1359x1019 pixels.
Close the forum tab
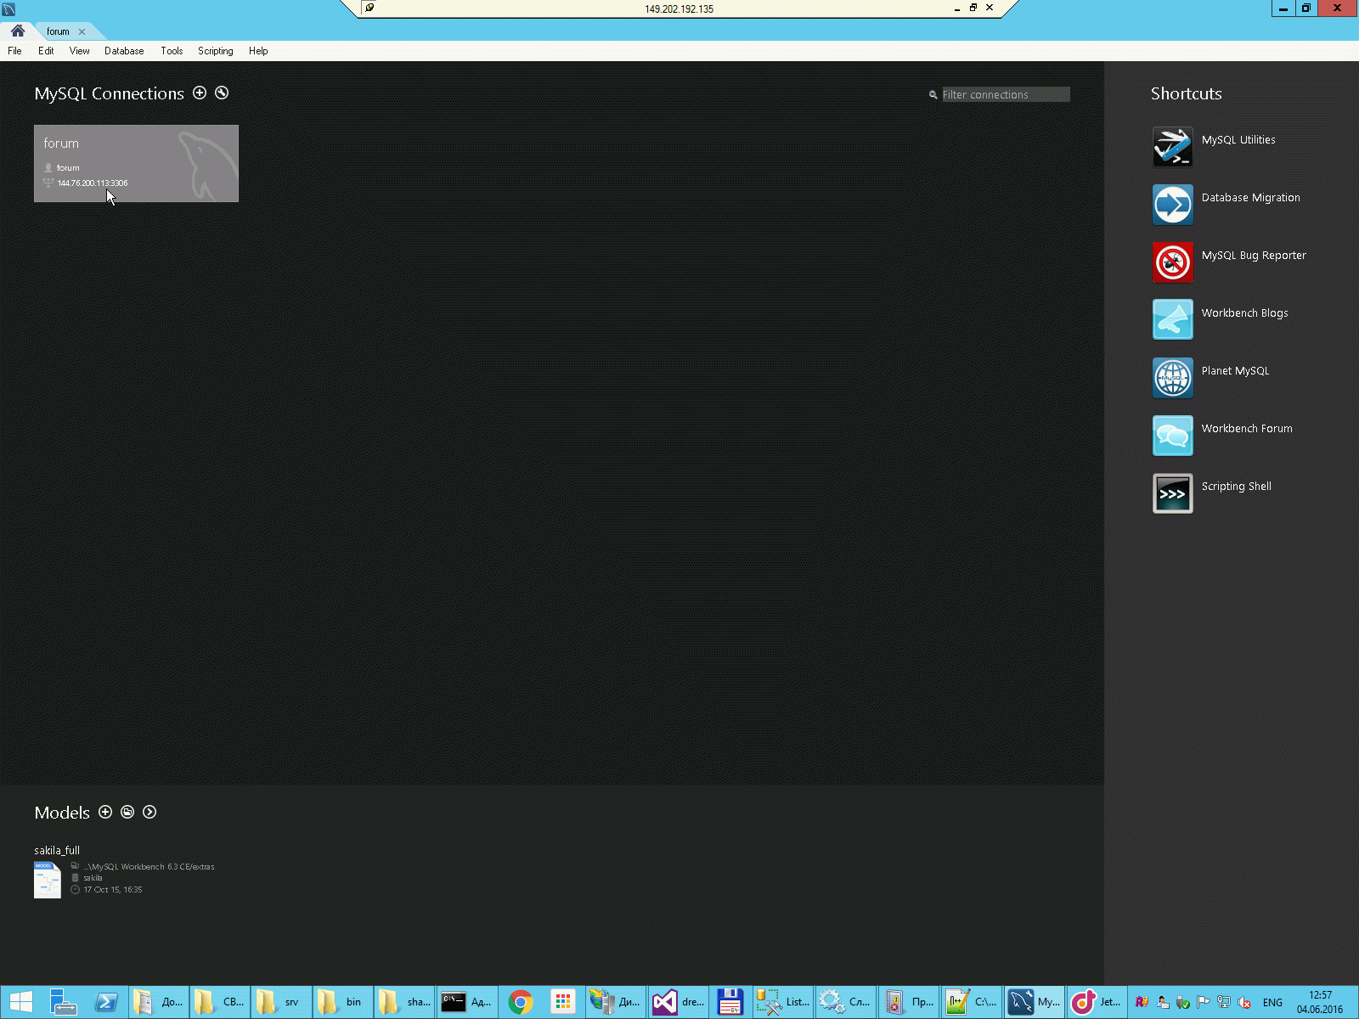tap(82, 31)
